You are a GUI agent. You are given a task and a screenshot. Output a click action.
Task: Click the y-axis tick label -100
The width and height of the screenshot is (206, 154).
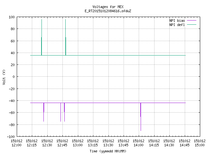click(11, 137)
